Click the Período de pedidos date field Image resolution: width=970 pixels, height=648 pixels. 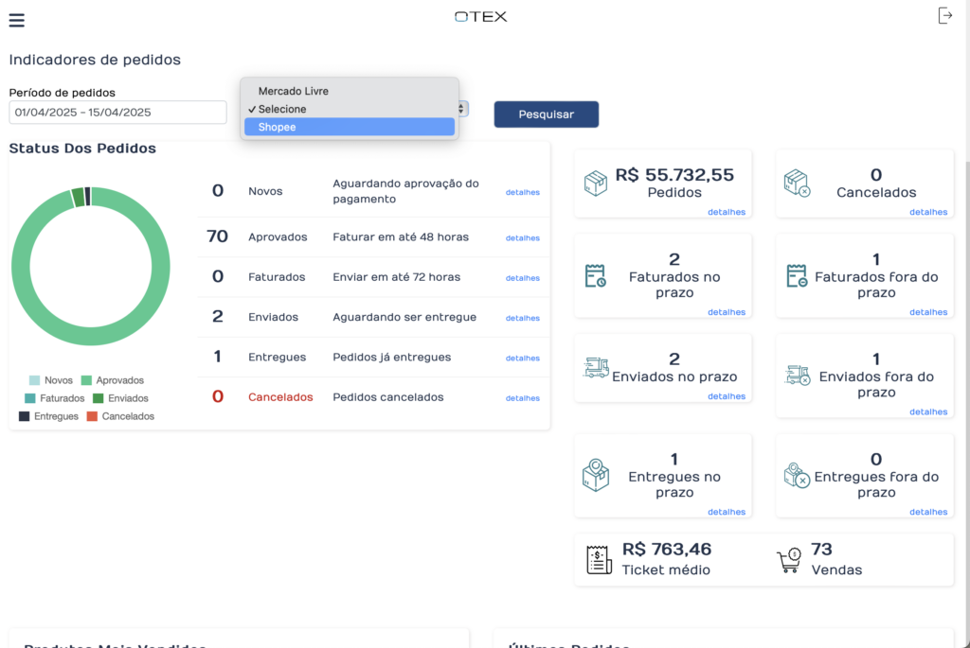tap(117, 113)
